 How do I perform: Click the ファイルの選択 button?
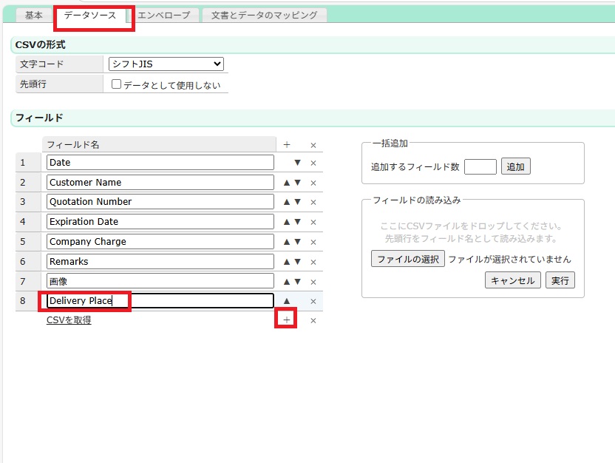[x=407, y=260]
